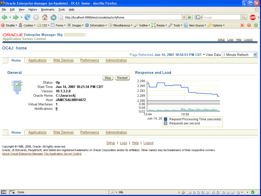261x196 pixels.
Task: Click the monitor icon at the status bar's left end
Action: click(4, 192)
